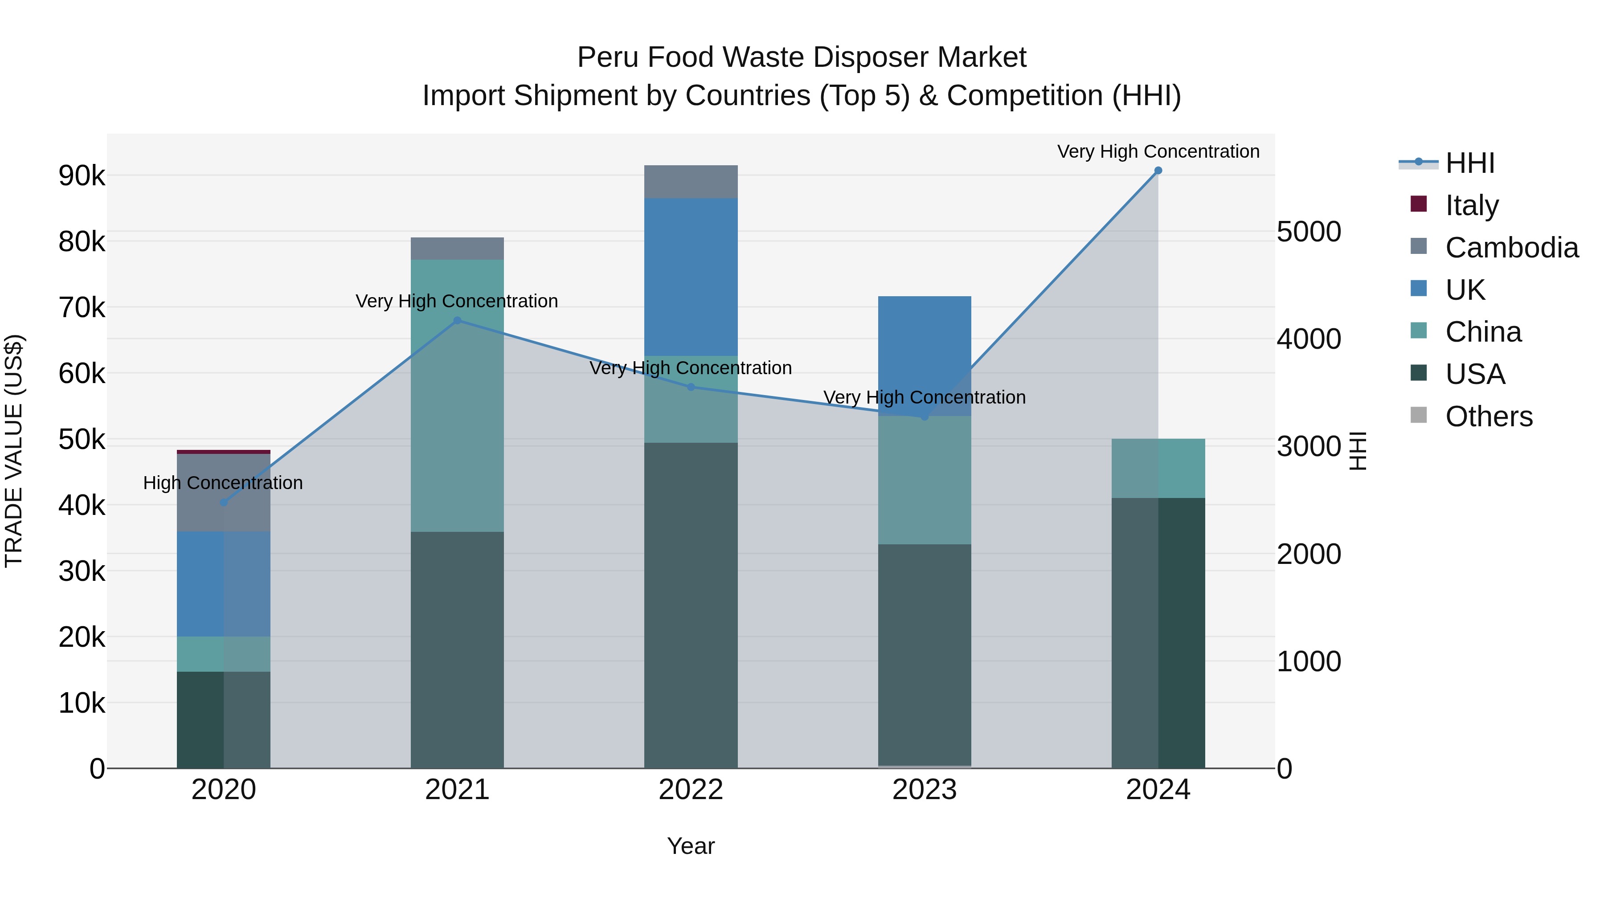Screen dimensions: 1604x902
Task: Click the USA dark green legend swatch
Action: point(1419,373)
